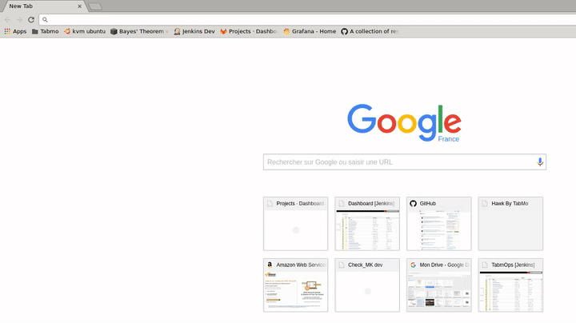
Task: Open the TabmOps [Jenkins] thumbnail
Action: [x=510, y=285]
